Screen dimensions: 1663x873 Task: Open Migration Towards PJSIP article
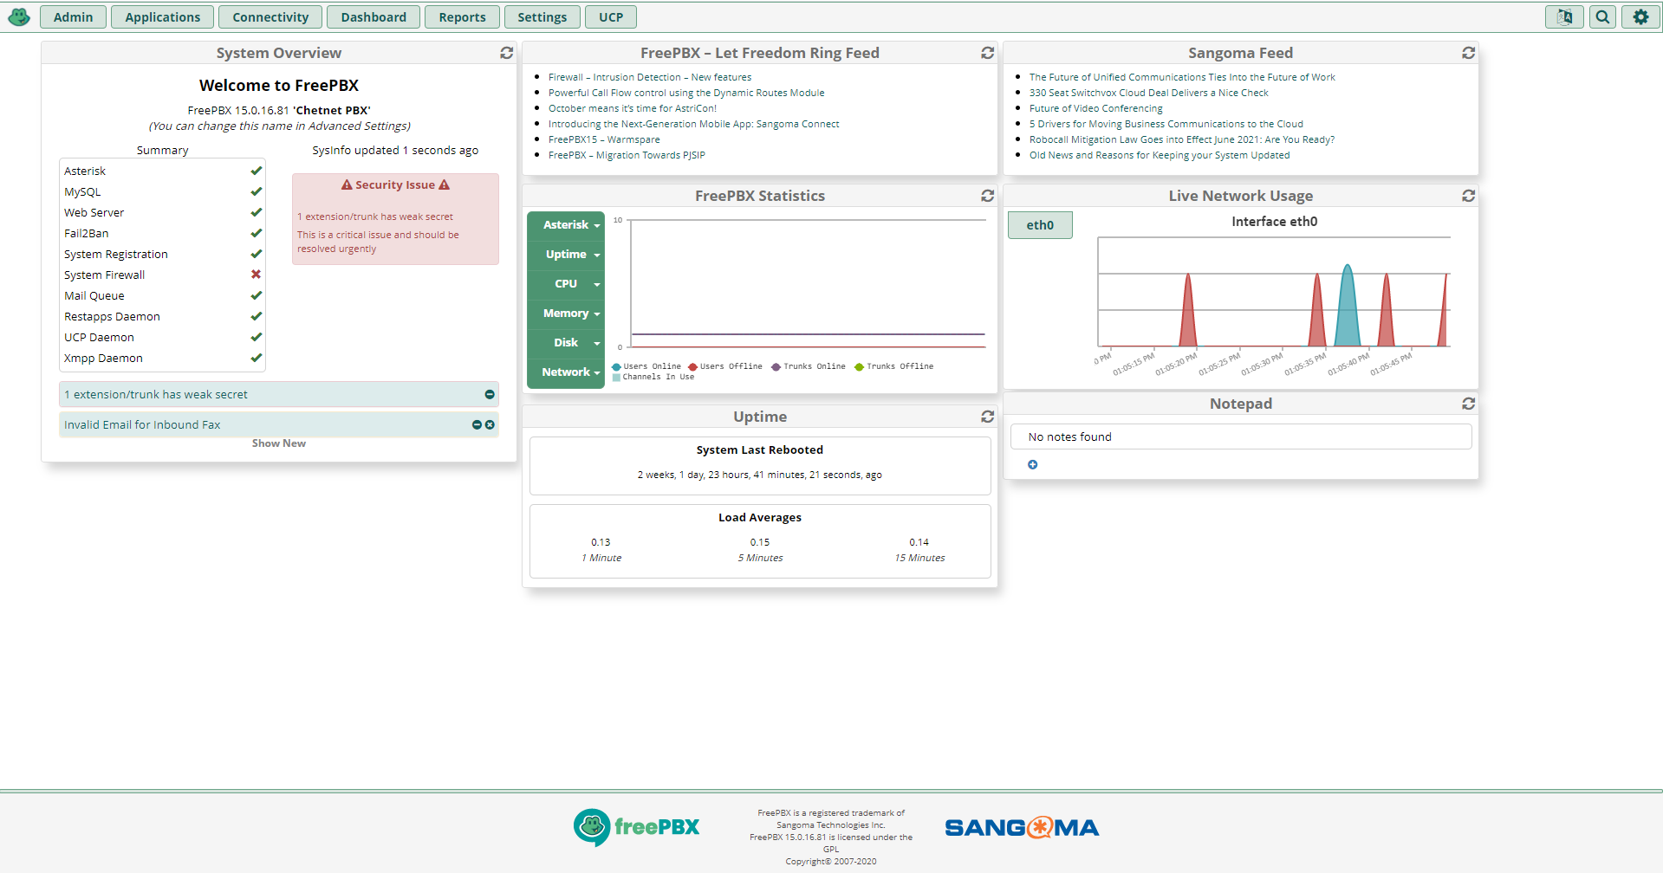[627, 155]
